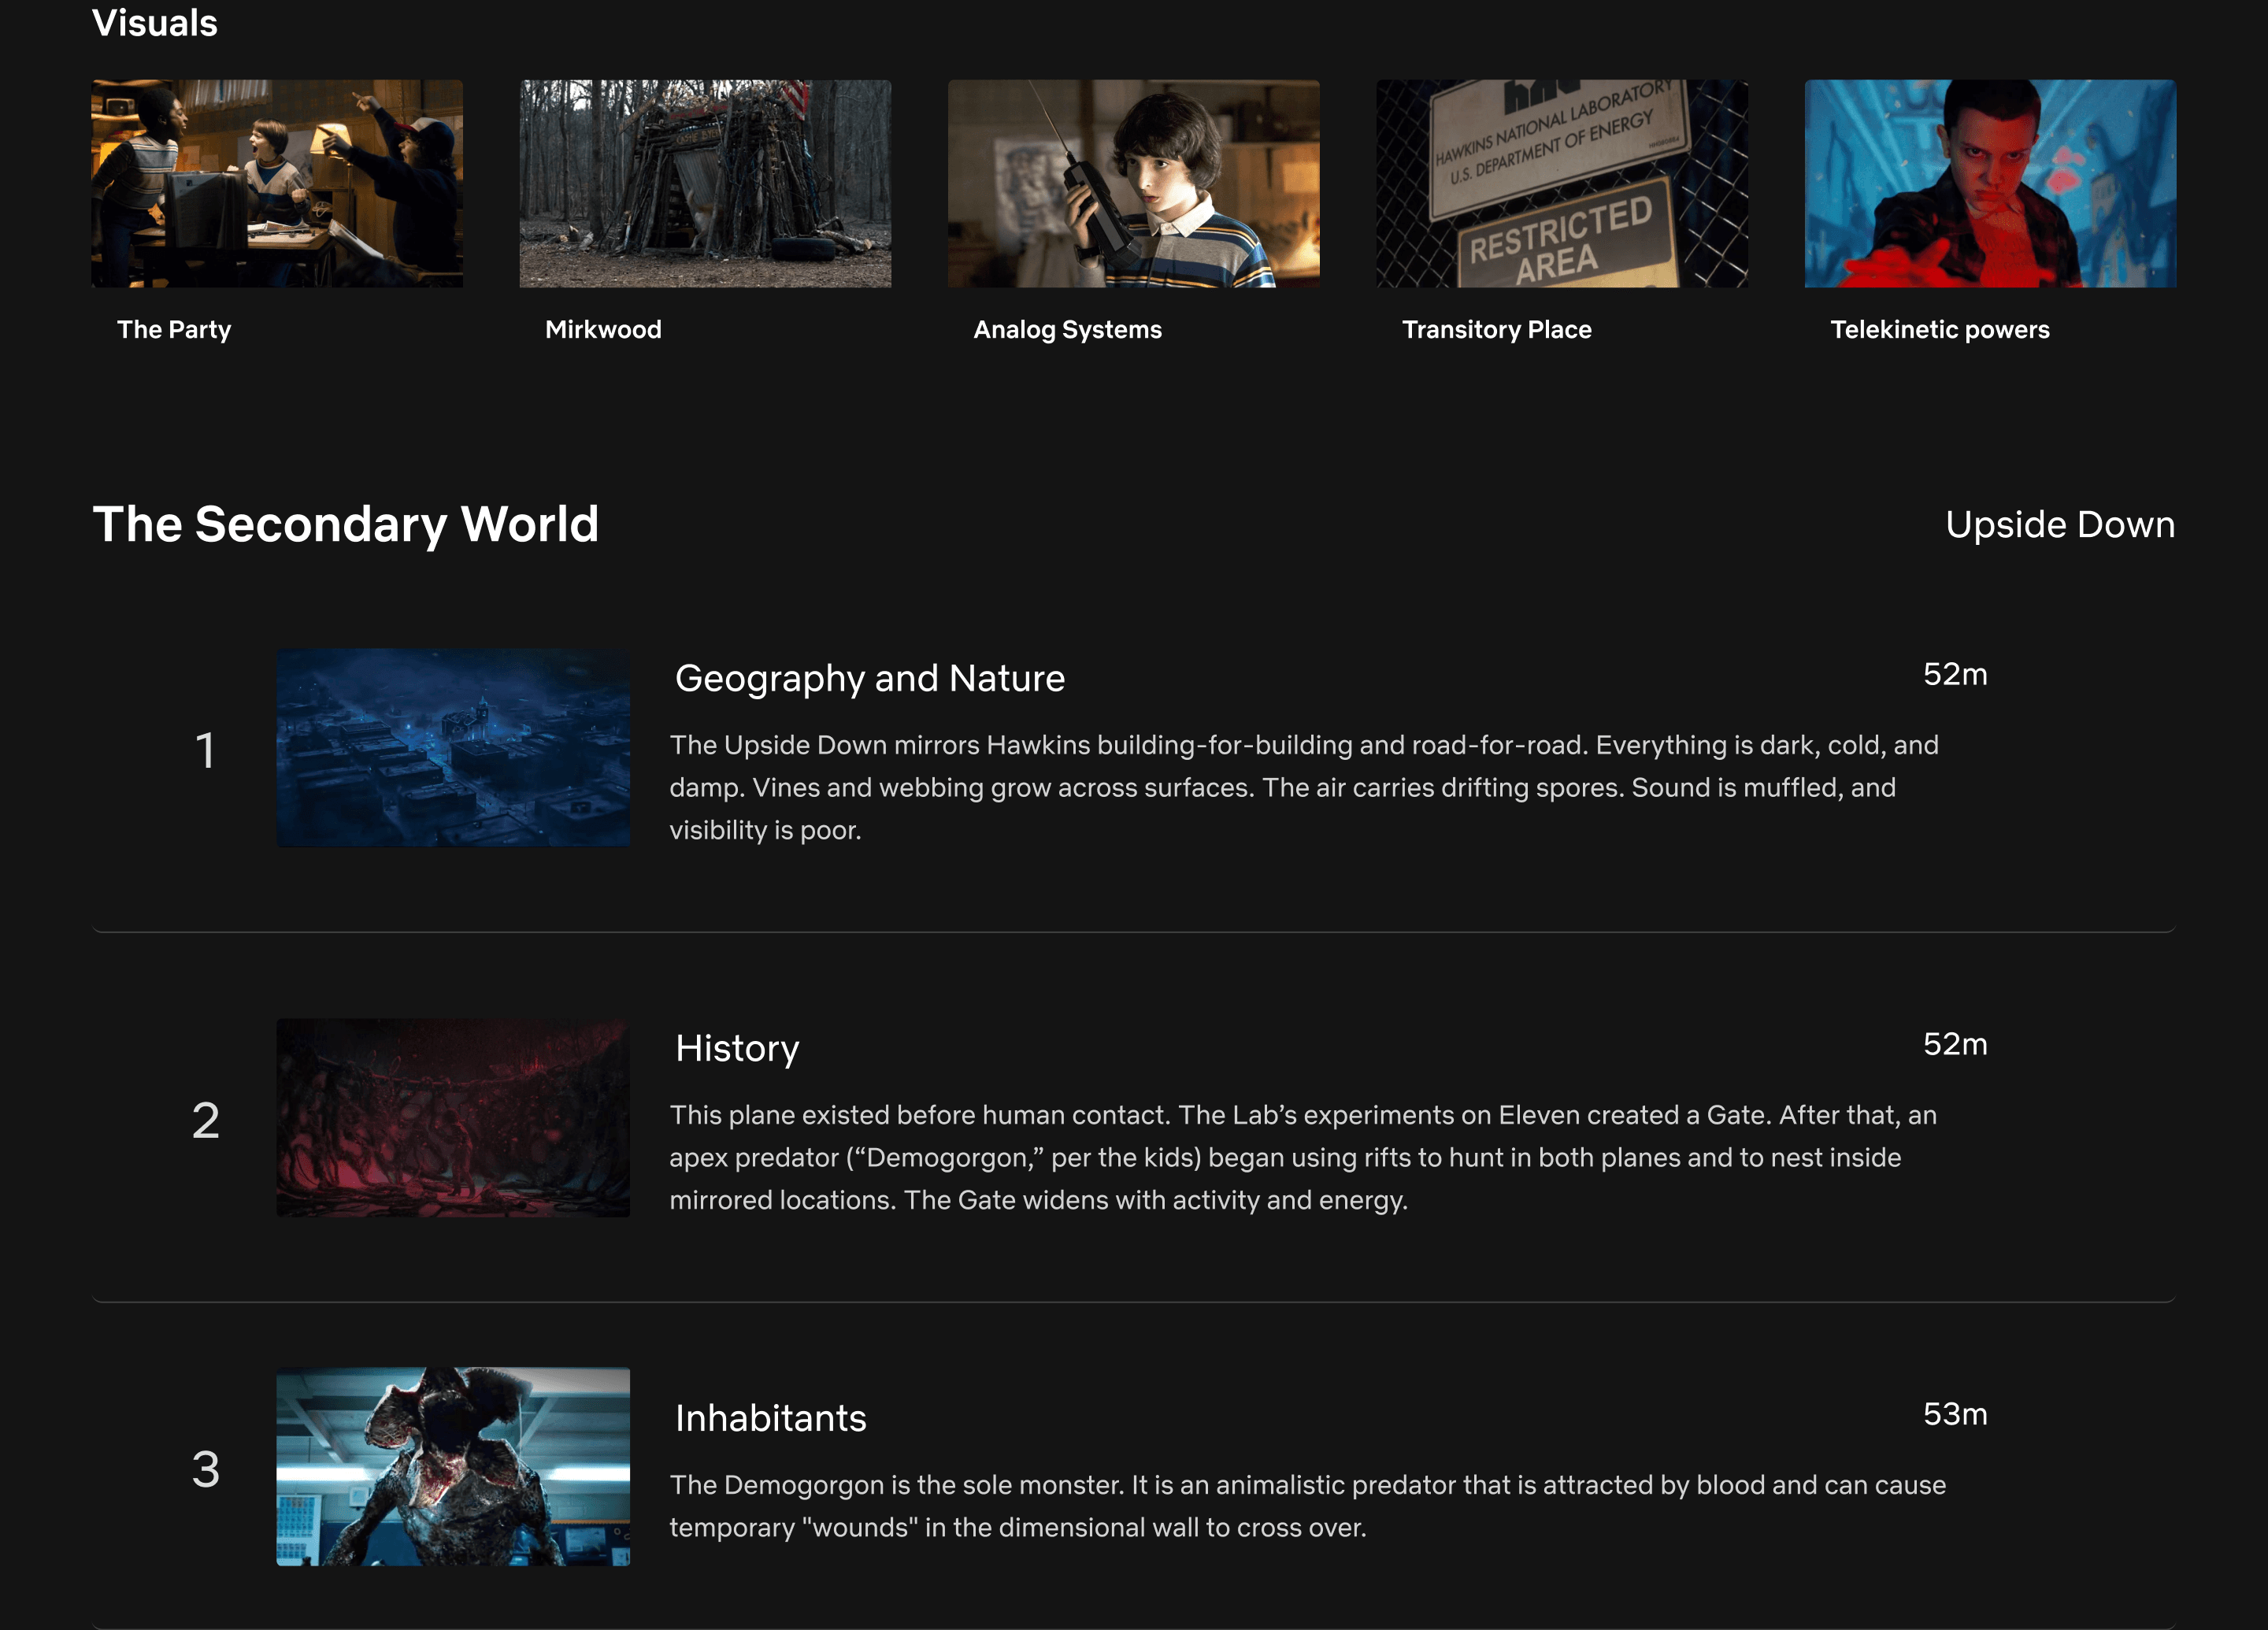Click the Analog Systems caption
2268x1630 pixels.
[1067, 330]
